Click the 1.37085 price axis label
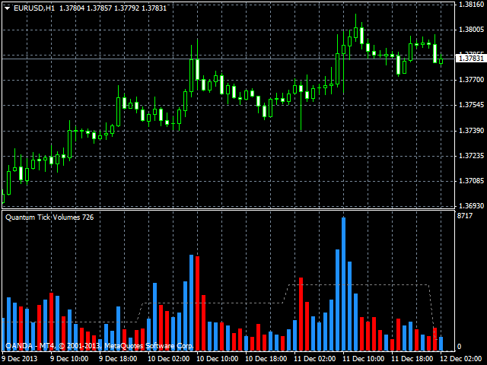This screenshot has width=487, height=365. coord(469,181)
